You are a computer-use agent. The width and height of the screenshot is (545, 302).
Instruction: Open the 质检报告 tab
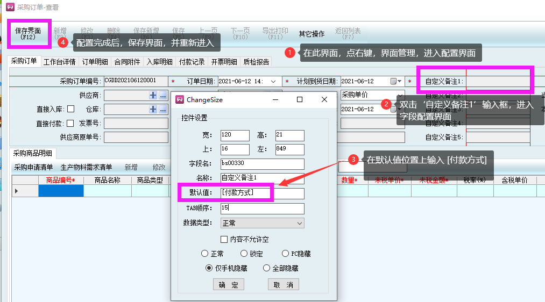(256, 62)
